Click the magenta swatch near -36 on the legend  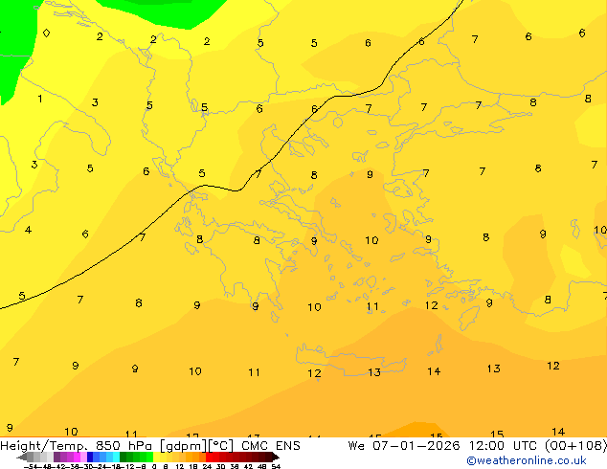(x=77, y=457)
